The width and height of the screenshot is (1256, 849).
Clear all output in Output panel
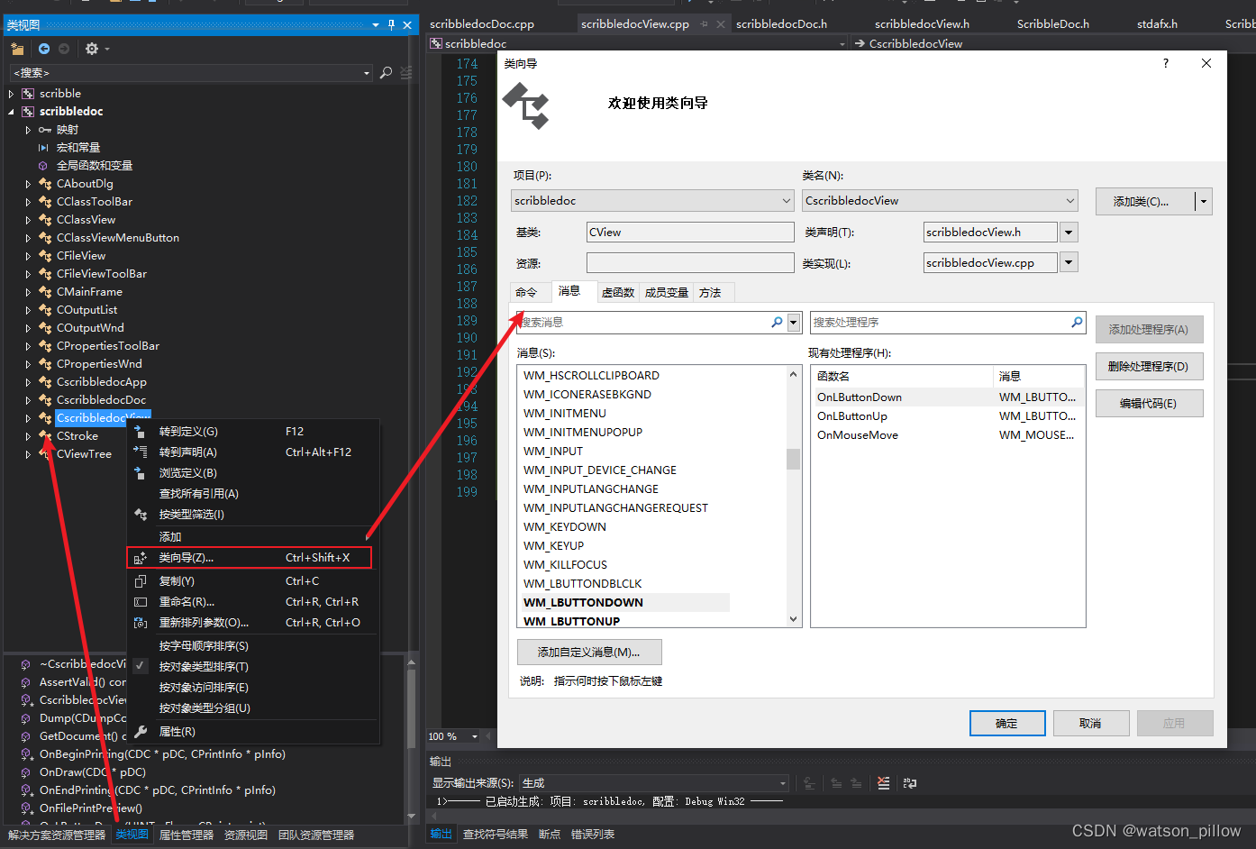click(x=883, y=783)
